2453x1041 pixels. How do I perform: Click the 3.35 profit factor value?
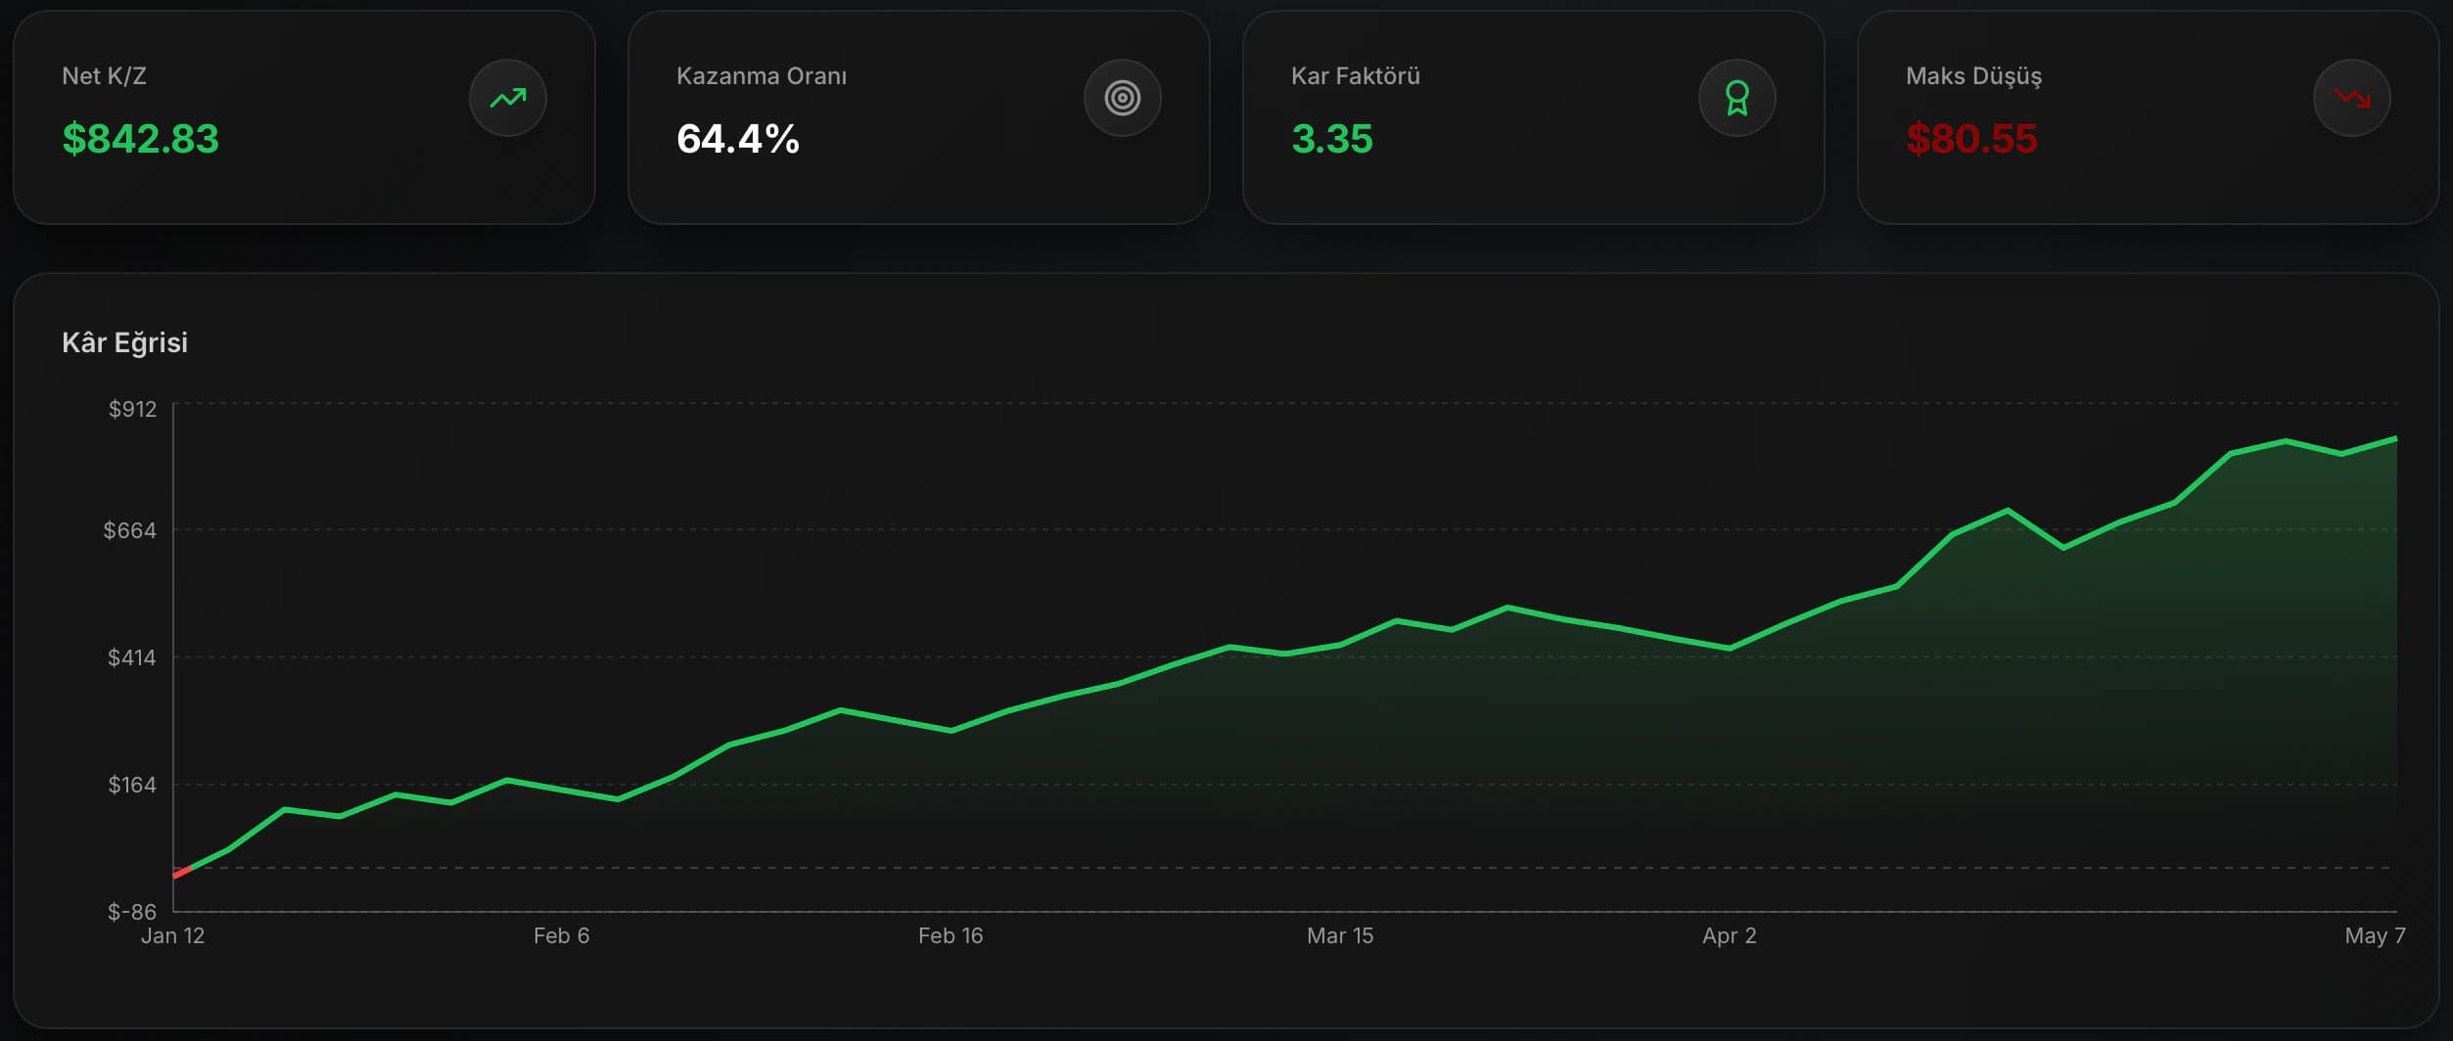pos(1332,139)
